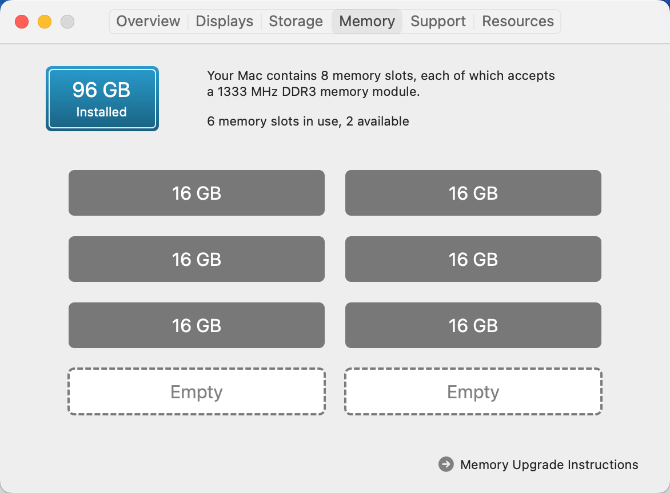
Task: Show the Resources tab
Action: [518, 22]
